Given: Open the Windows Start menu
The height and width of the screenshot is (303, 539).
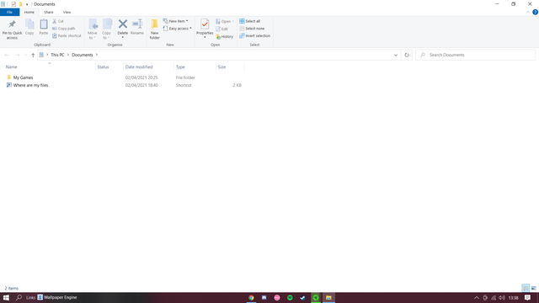Looking at the screenshot, I should (6, 298).
